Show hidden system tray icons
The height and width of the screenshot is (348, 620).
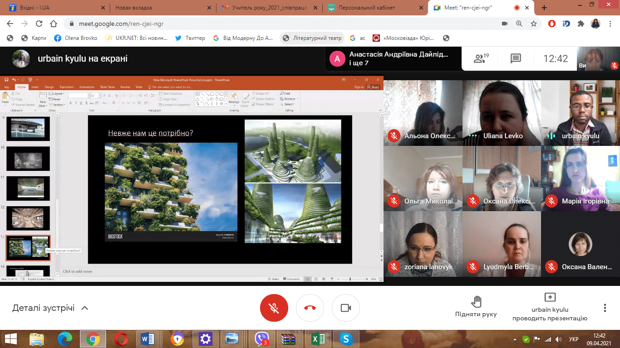click(515, 339)
